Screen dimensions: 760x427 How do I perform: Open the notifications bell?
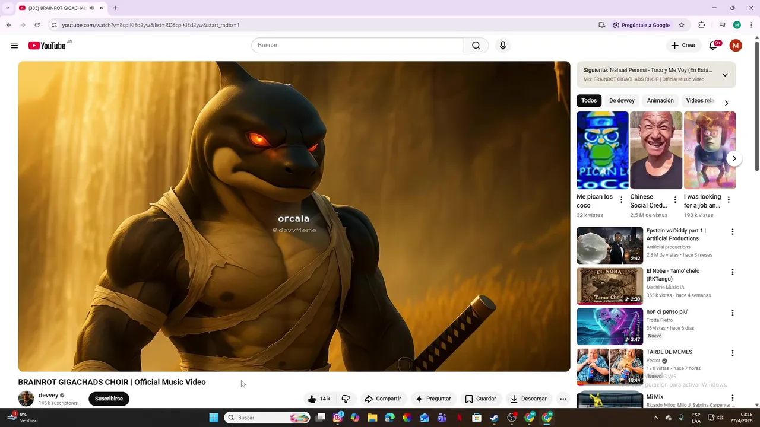tap(714, 46)
